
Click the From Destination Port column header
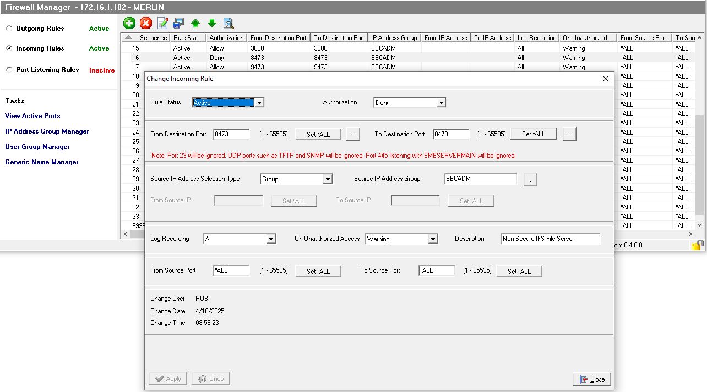tap(278, 37)
